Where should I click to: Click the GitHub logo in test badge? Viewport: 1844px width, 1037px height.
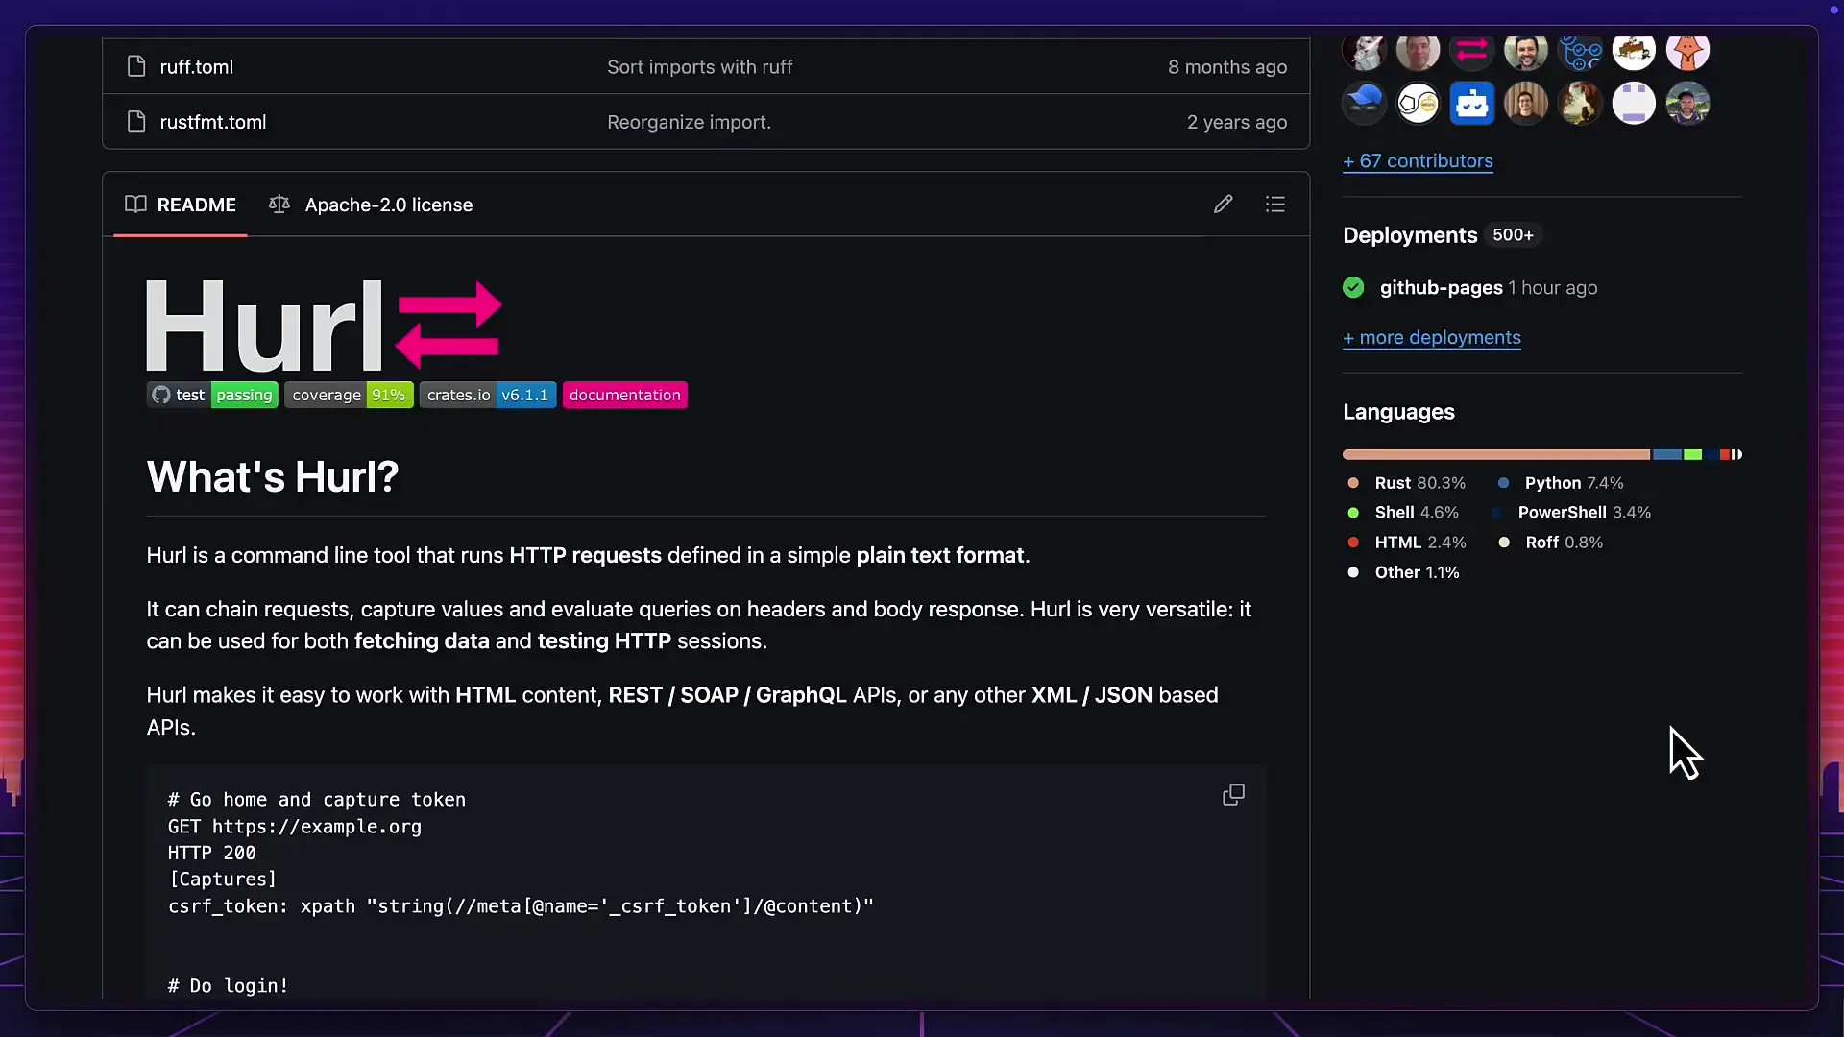pos(161,395)
